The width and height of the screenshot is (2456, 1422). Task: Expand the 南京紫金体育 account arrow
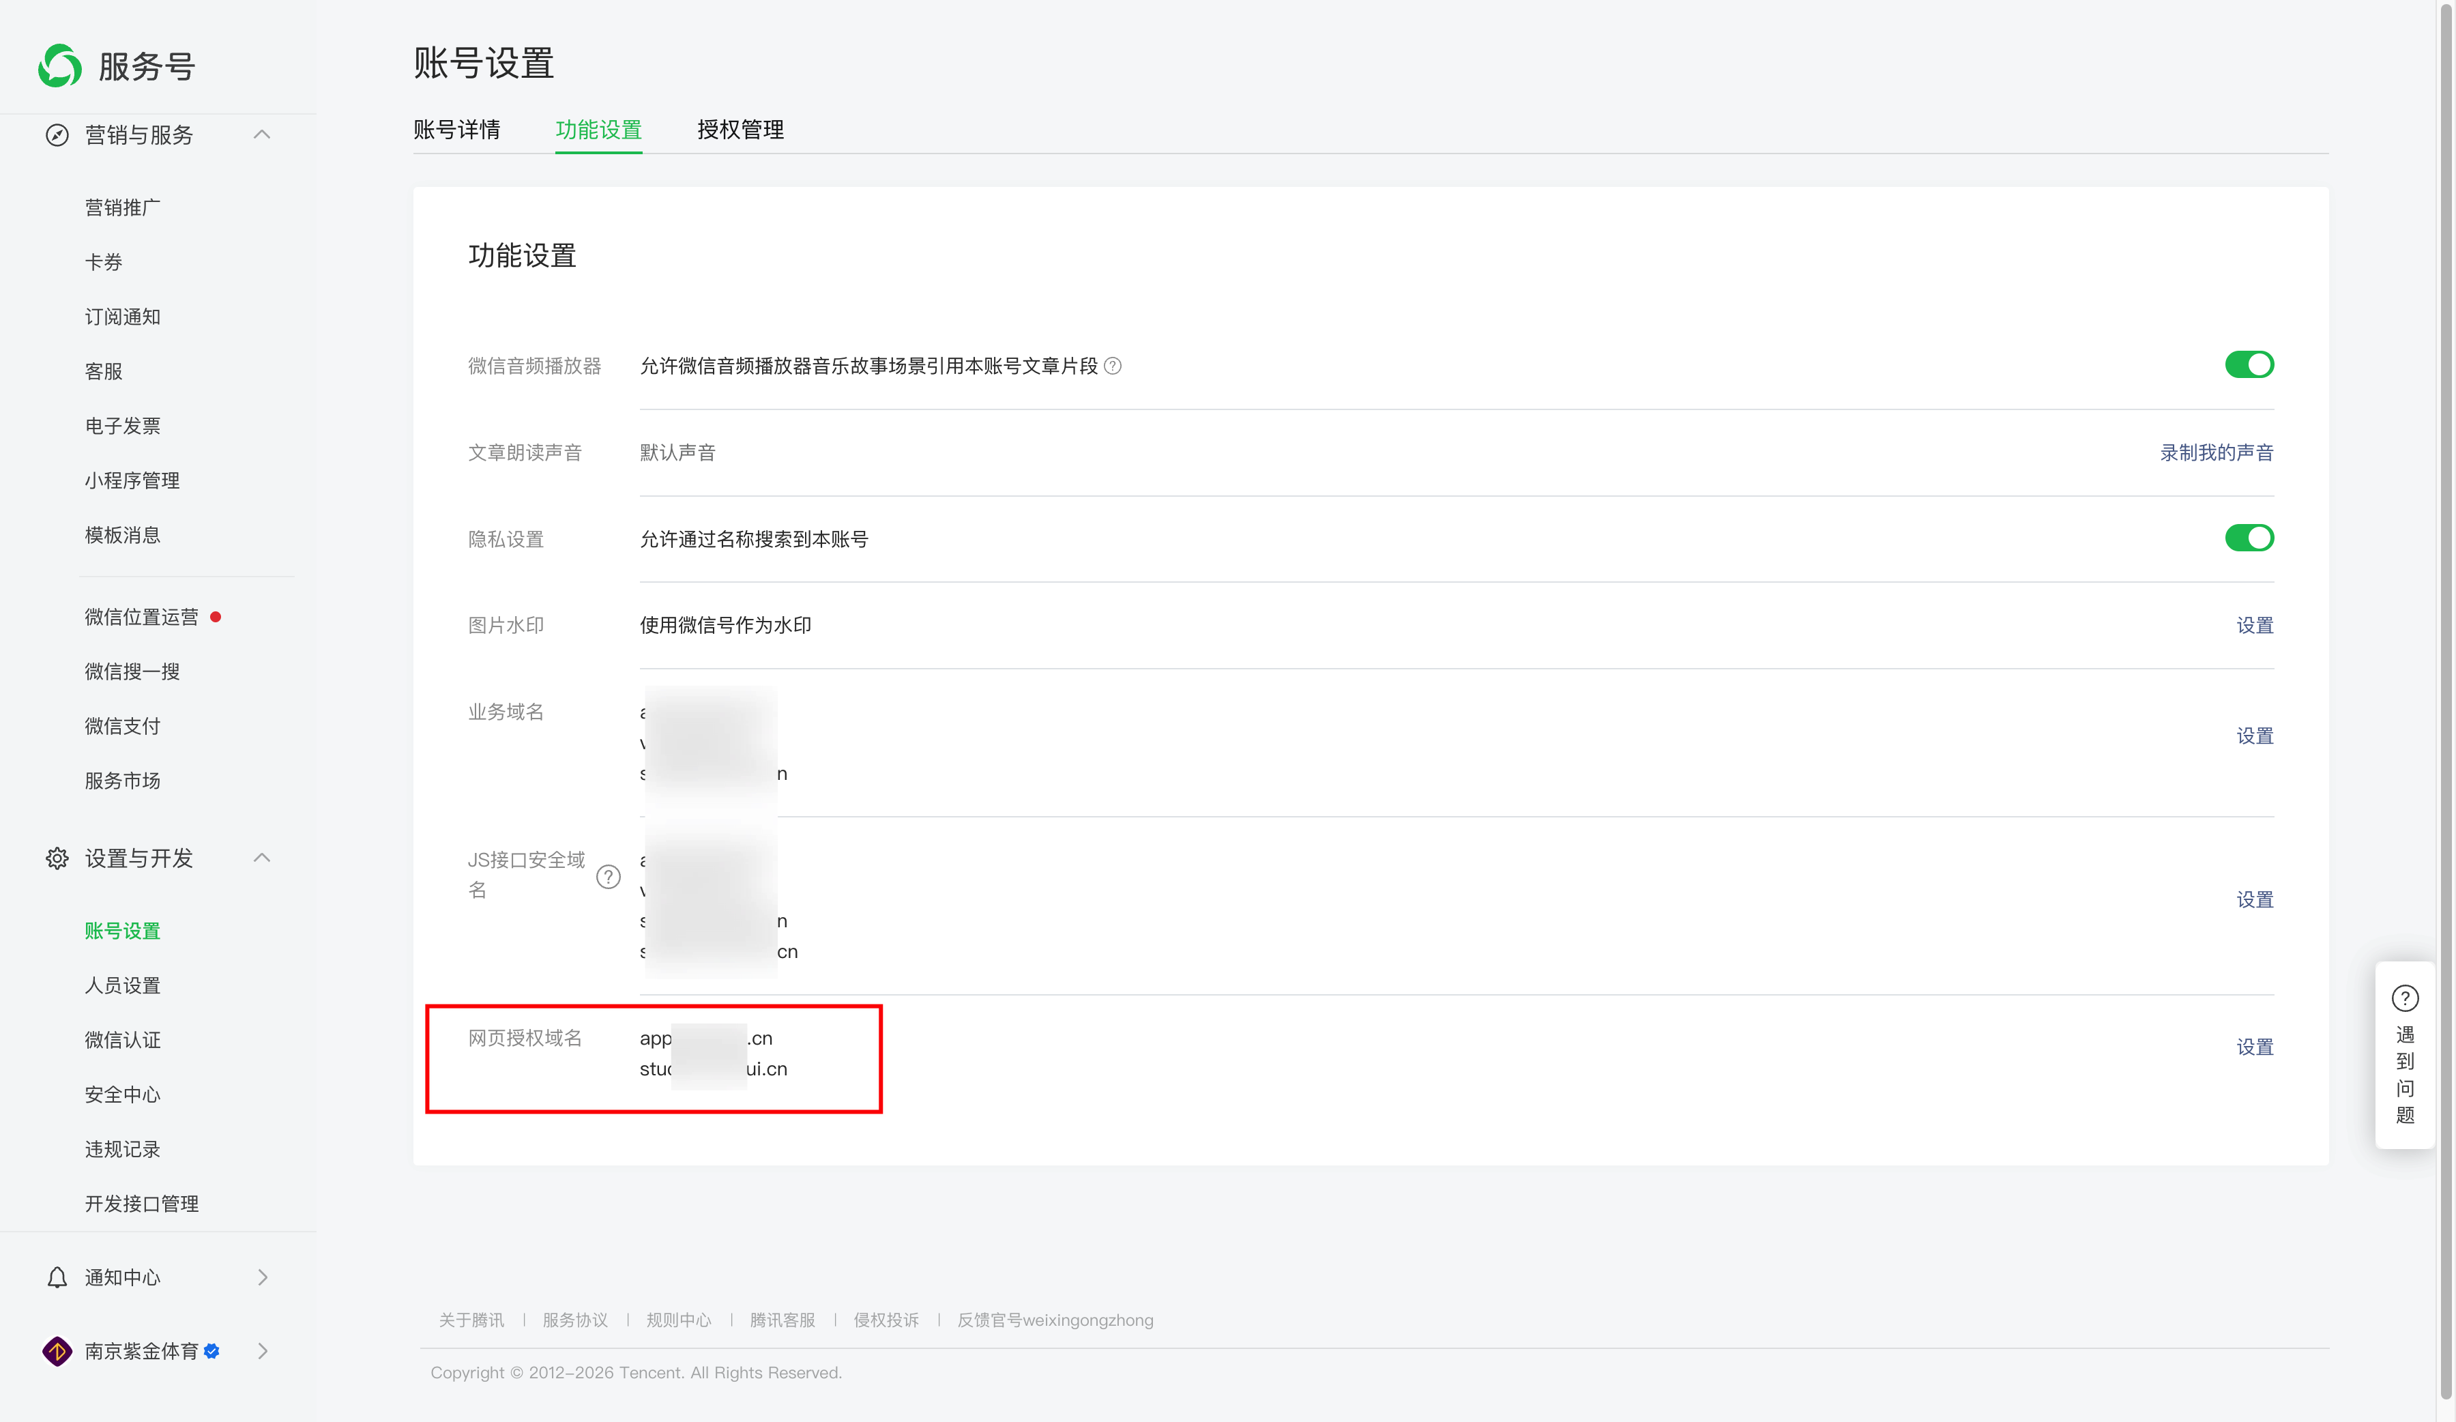262,1351
